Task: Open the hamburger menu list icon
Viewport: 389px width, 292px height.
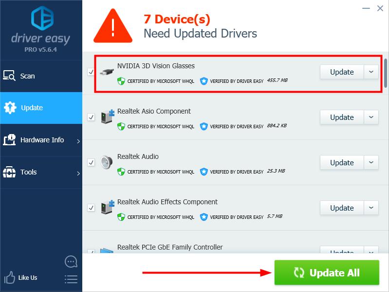Action: pyautogui.click(x=71, y=279)
